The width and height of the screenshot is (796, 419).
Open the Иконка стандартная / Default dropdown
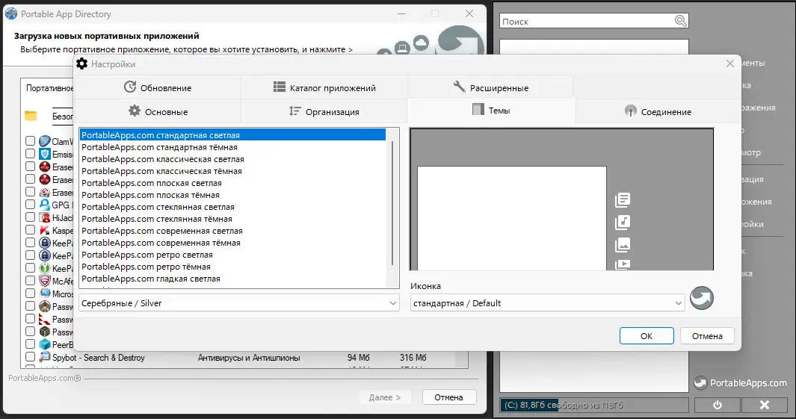[x=547, y=302]
